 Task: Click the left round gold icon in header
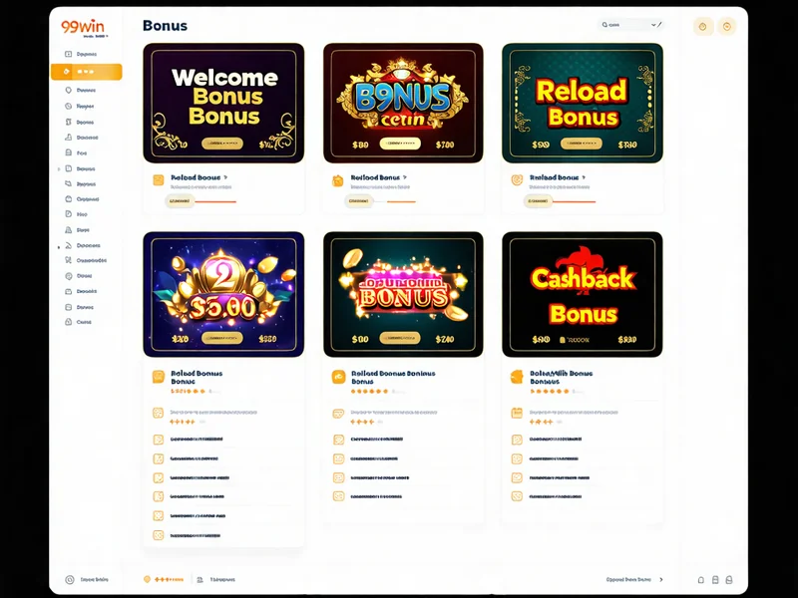[703, 27]
